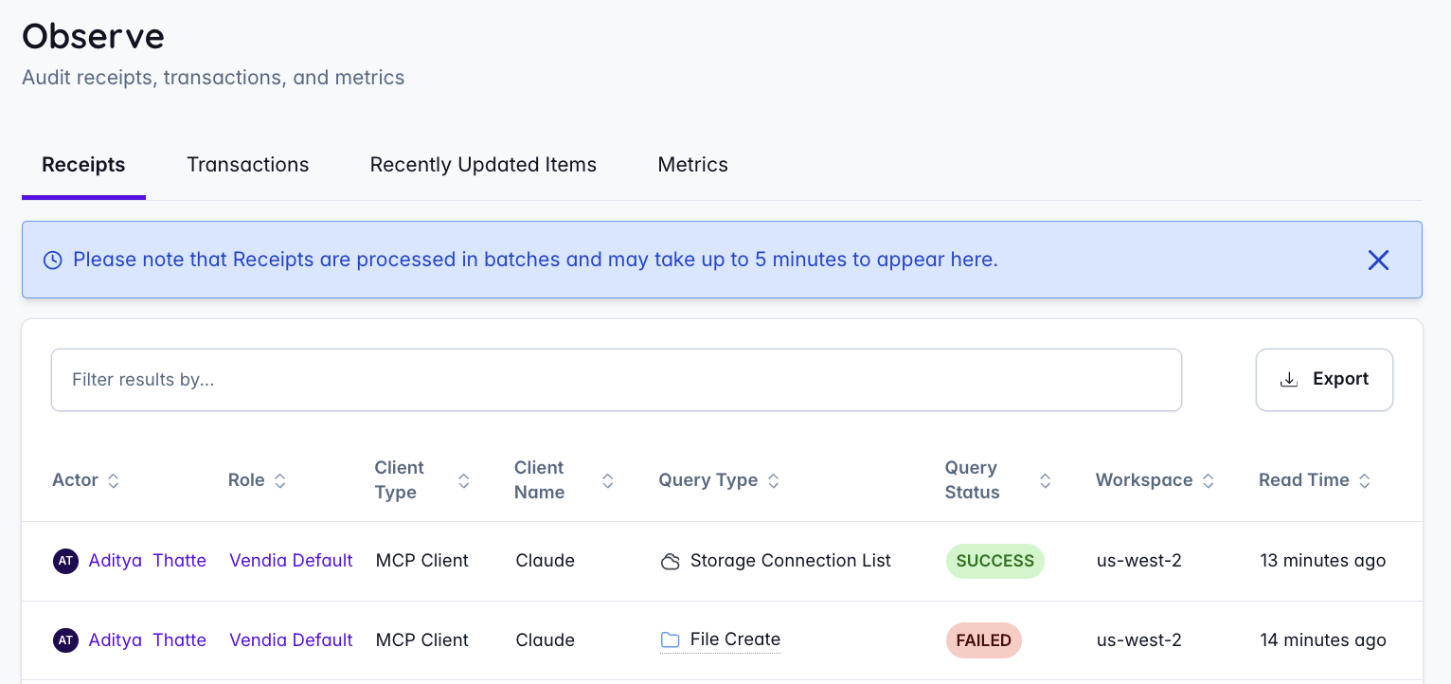The image size is (1451, 684).
Task: Focus the Filter results by field
Action: (616, 380)
